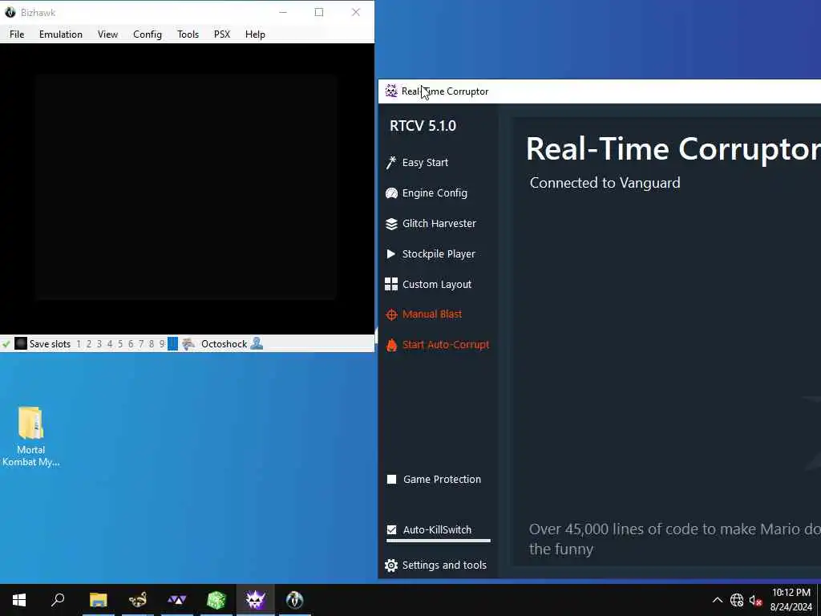This screenshot has height=616, width=821.
Task: Select save slot 2
Action: click(x=89, y=344)
